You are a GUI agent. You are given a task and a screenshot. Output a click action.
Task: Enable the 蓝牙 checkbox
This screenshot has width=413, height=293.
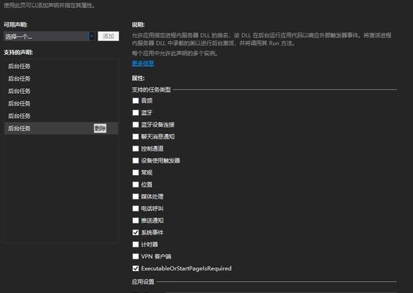136,113
